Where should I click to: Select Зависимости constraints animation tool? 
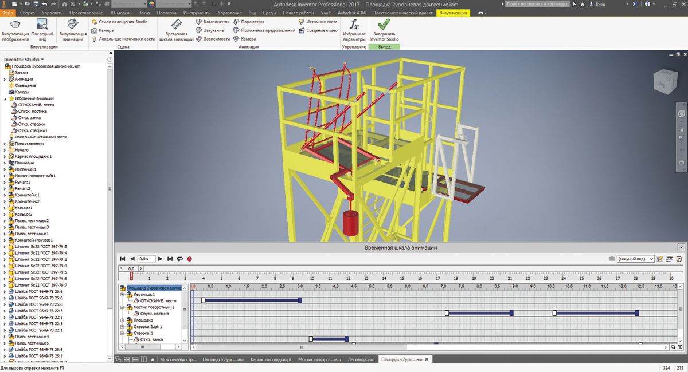tap(213, 39)
